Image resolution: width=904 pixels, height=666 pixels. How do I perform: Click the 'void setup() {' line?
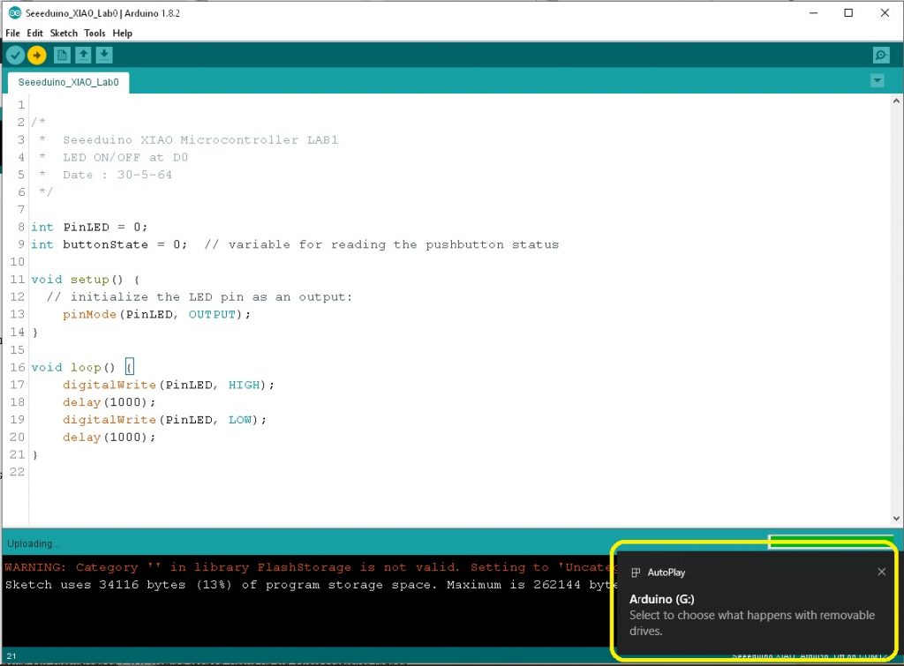[x=86, y=280]
